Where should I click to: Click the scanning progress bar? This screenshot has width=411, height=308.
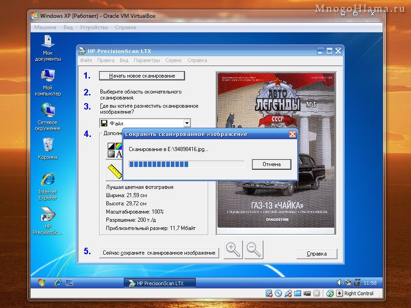click(186, 164)
